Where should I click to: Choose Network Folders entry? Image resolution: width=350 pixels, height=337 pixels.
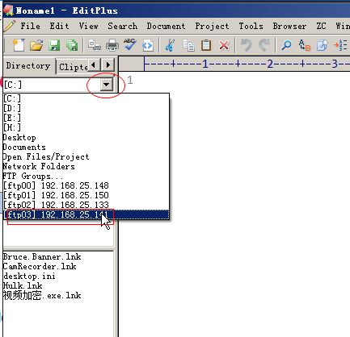click(86, 166)
